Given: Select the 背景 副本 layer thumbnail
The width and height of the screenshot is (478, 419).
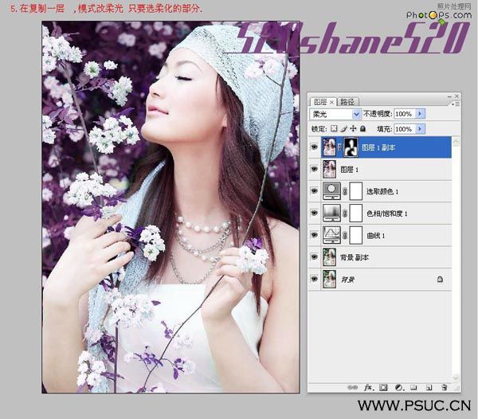Looking at the screenshot, I should pyautogui.click(x=330, y=257).
